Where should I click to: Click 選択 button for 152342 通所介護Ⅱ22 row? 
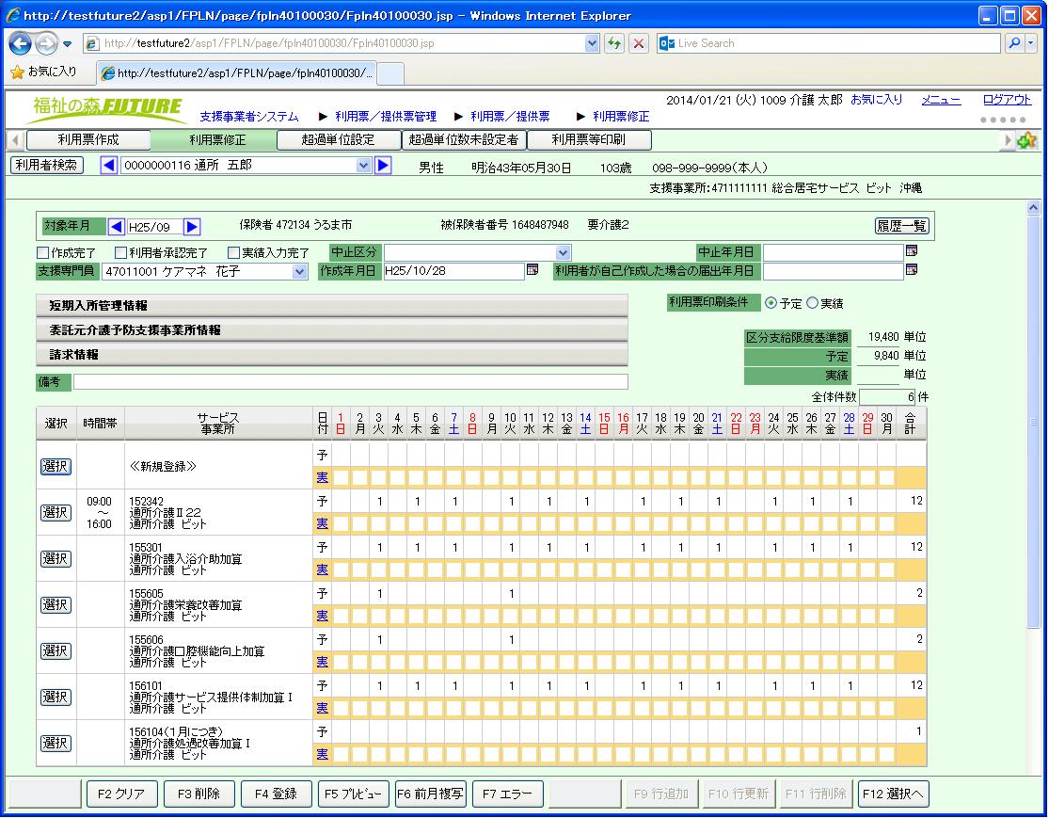coord(56,513)
